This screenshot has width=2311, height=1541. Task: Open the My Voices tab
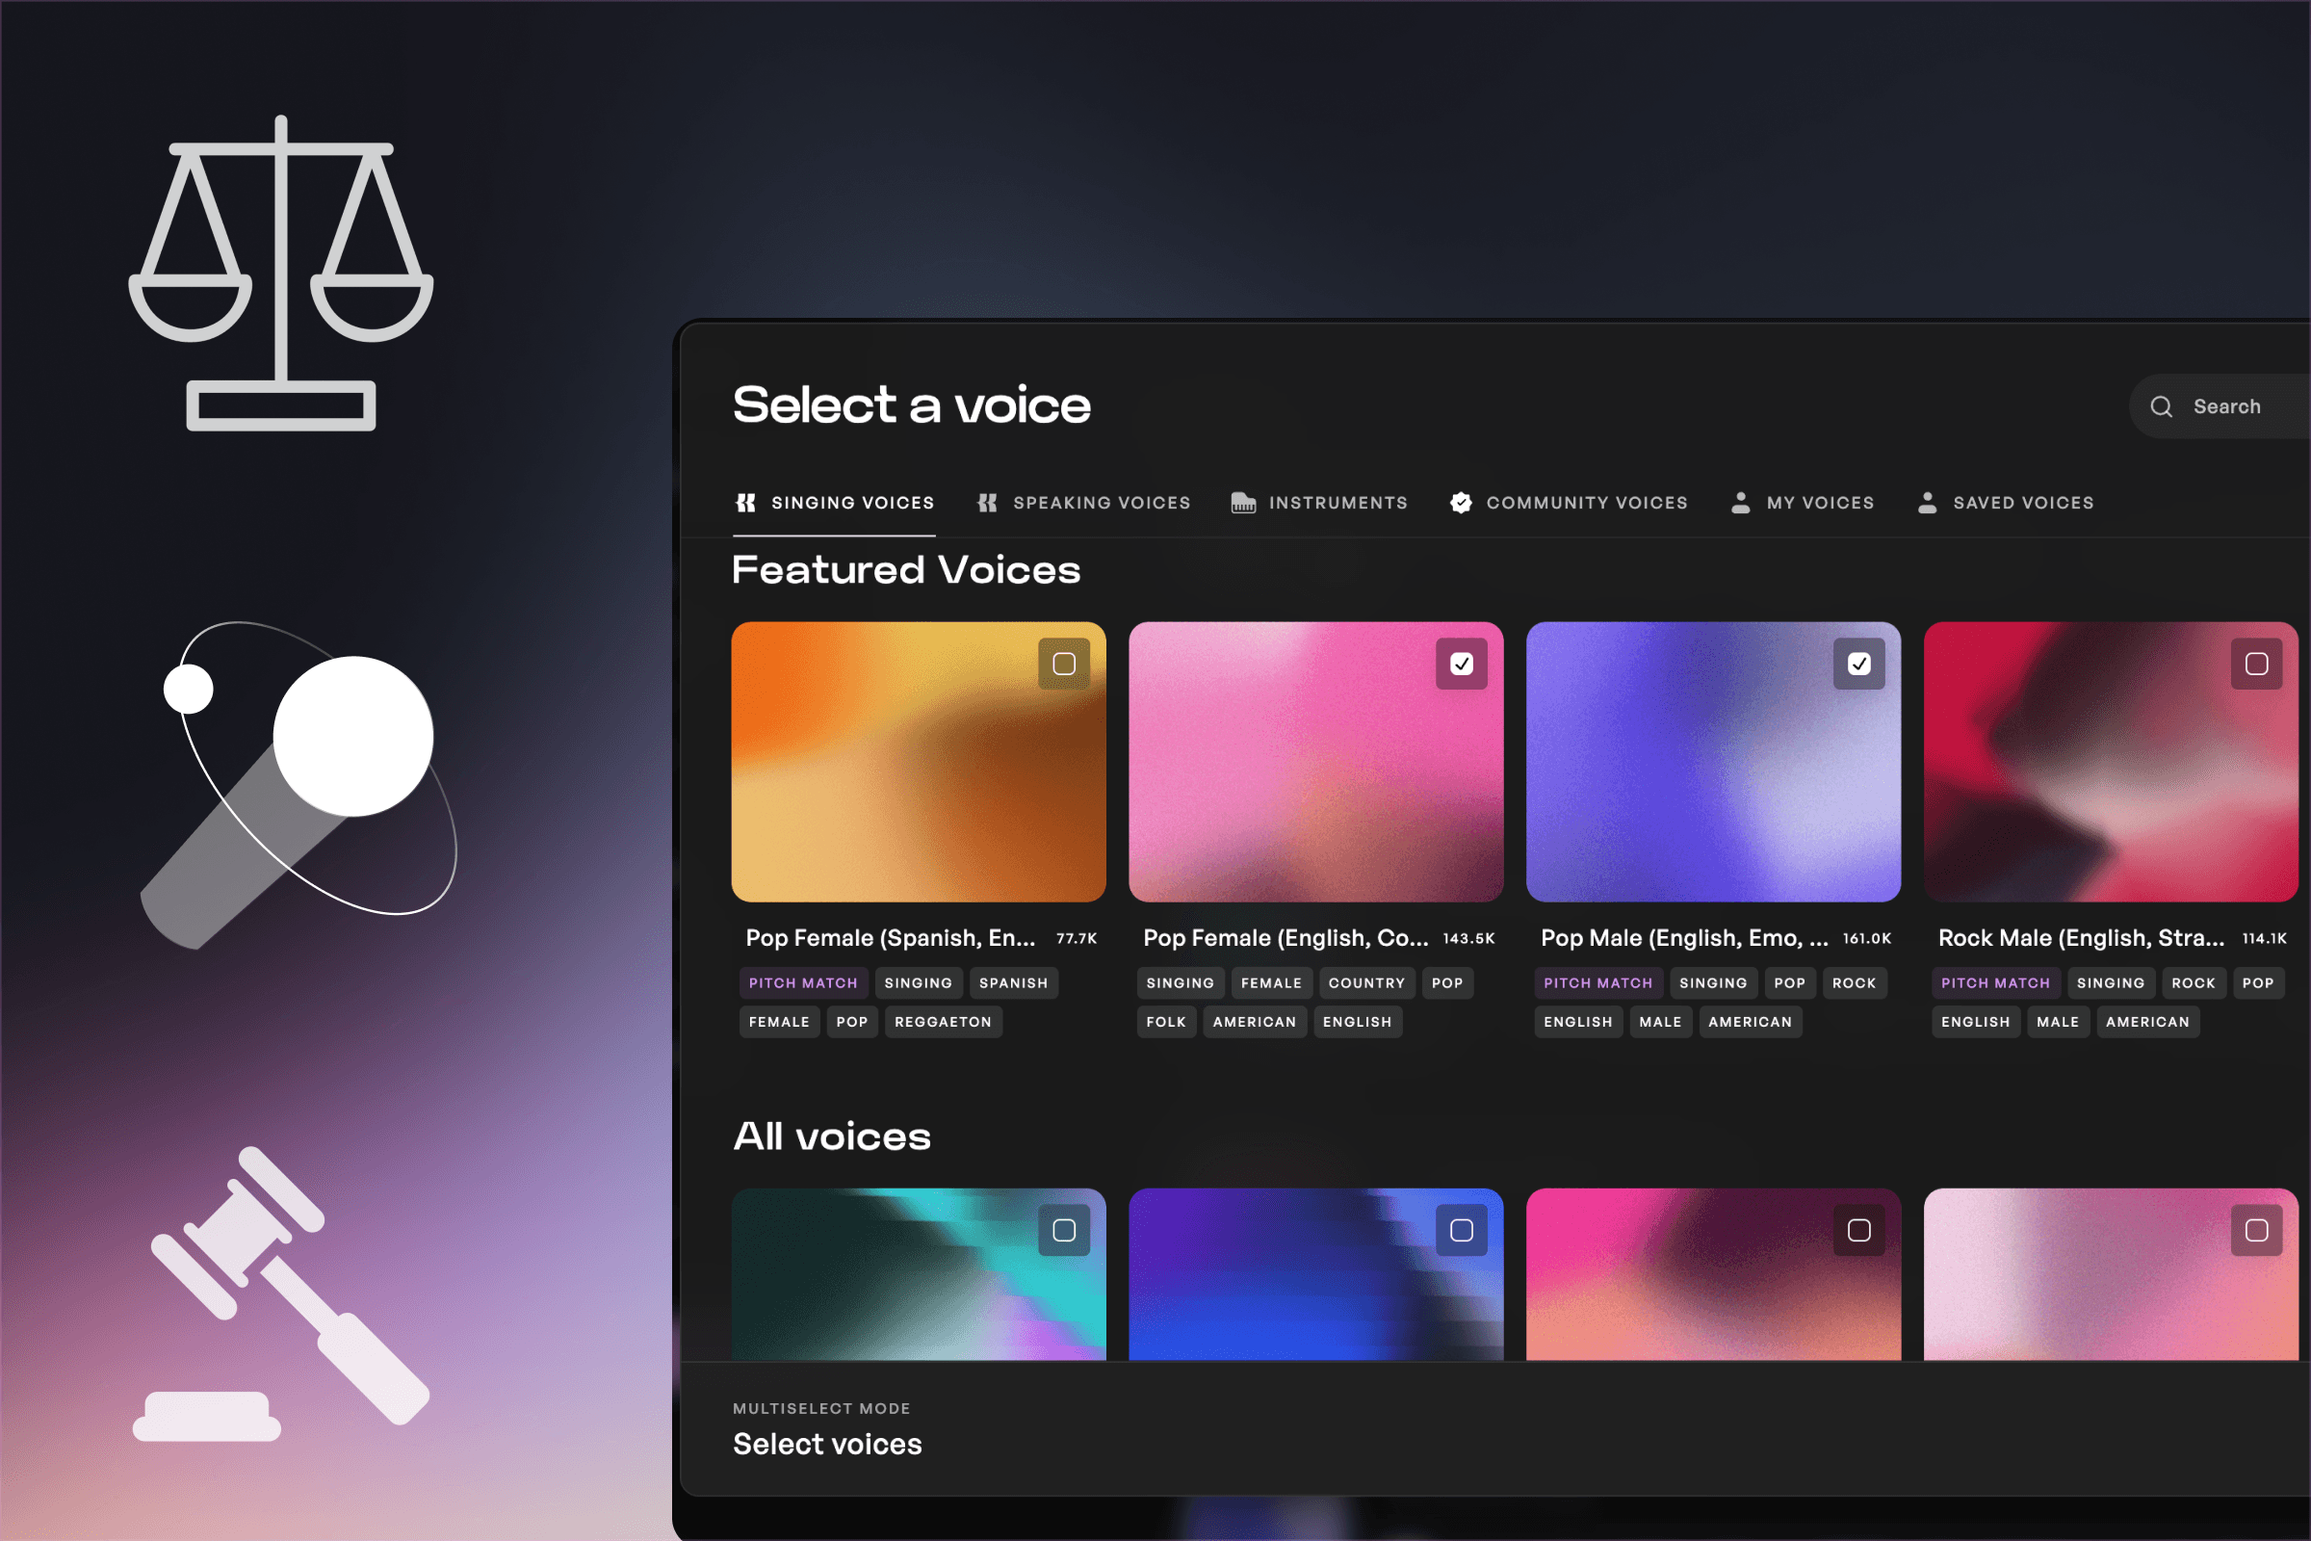[x=1803, y=503]
